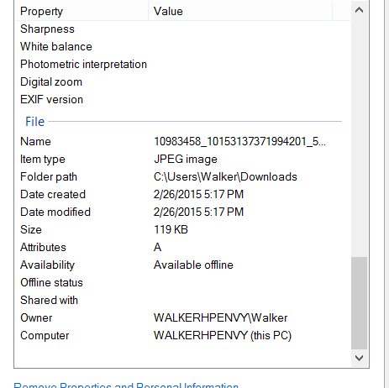Click the vertical scrollbar thumb
The height and width of the screenshot is (388, 389).
coord(359,303)
